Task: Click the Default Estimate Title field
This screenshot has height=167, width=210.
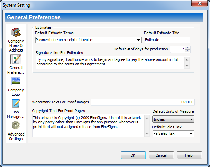Action: tap(167, 40)
